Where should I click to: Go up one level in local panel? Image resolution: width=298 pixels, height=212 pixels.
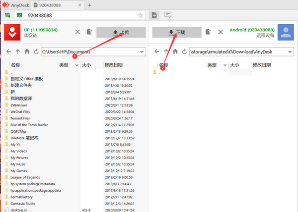[18, 52]
